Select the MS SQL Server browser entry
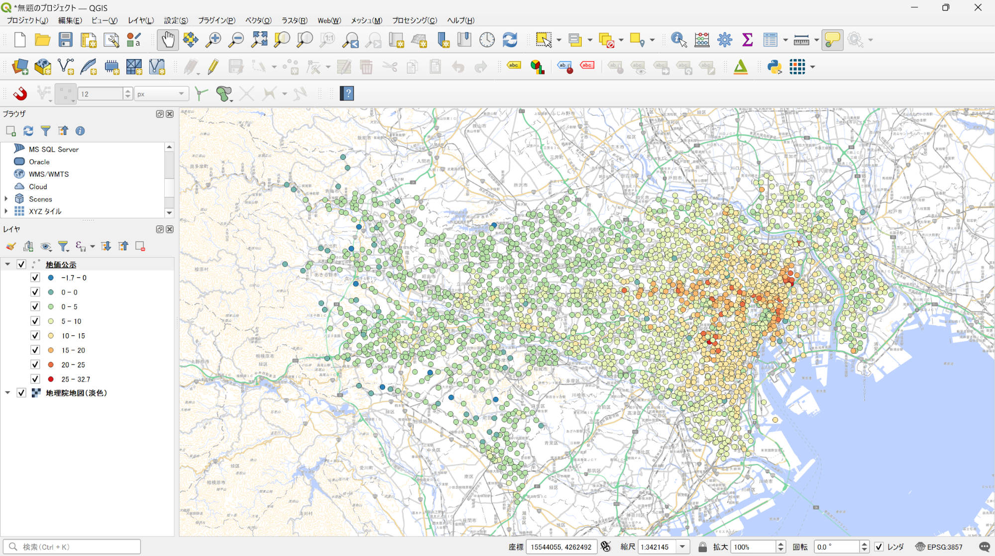Image resolution: width=995 pixels, height=556 pixels. point(54,149)
